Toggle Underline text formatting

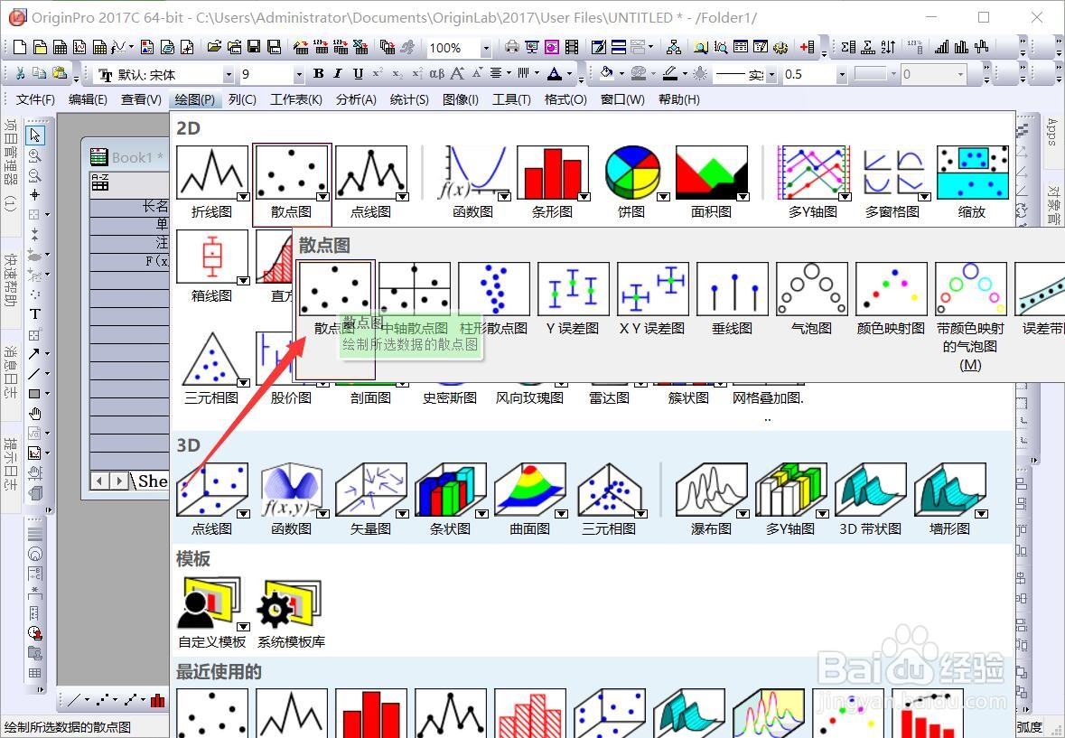coord(358,73)
